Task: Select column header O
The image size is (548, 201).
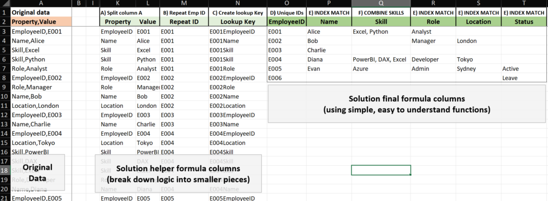Action: click(287, 4)
